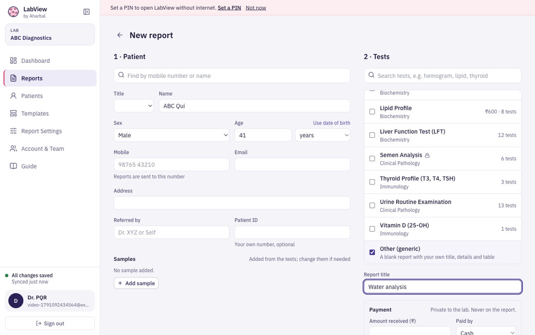Click the Patients person icon
Image resolution: width=535 pixels, height=335 pixels.
pos(13,95)
